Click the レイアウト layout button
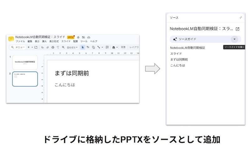The height and width of the screenshot is (147, 252). tap(134, 47)
